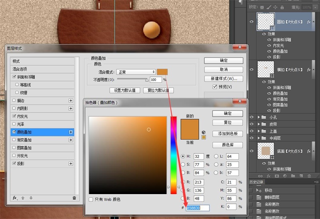Image resolution: width=320 pixels, height=219 pixels.
Task: Click the plus icon beside 描边
Action: 71,100
